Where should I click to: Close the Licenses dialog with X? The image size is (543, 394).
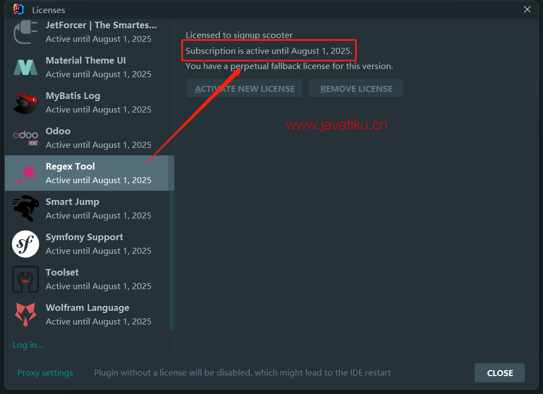(x=527, y=9)
